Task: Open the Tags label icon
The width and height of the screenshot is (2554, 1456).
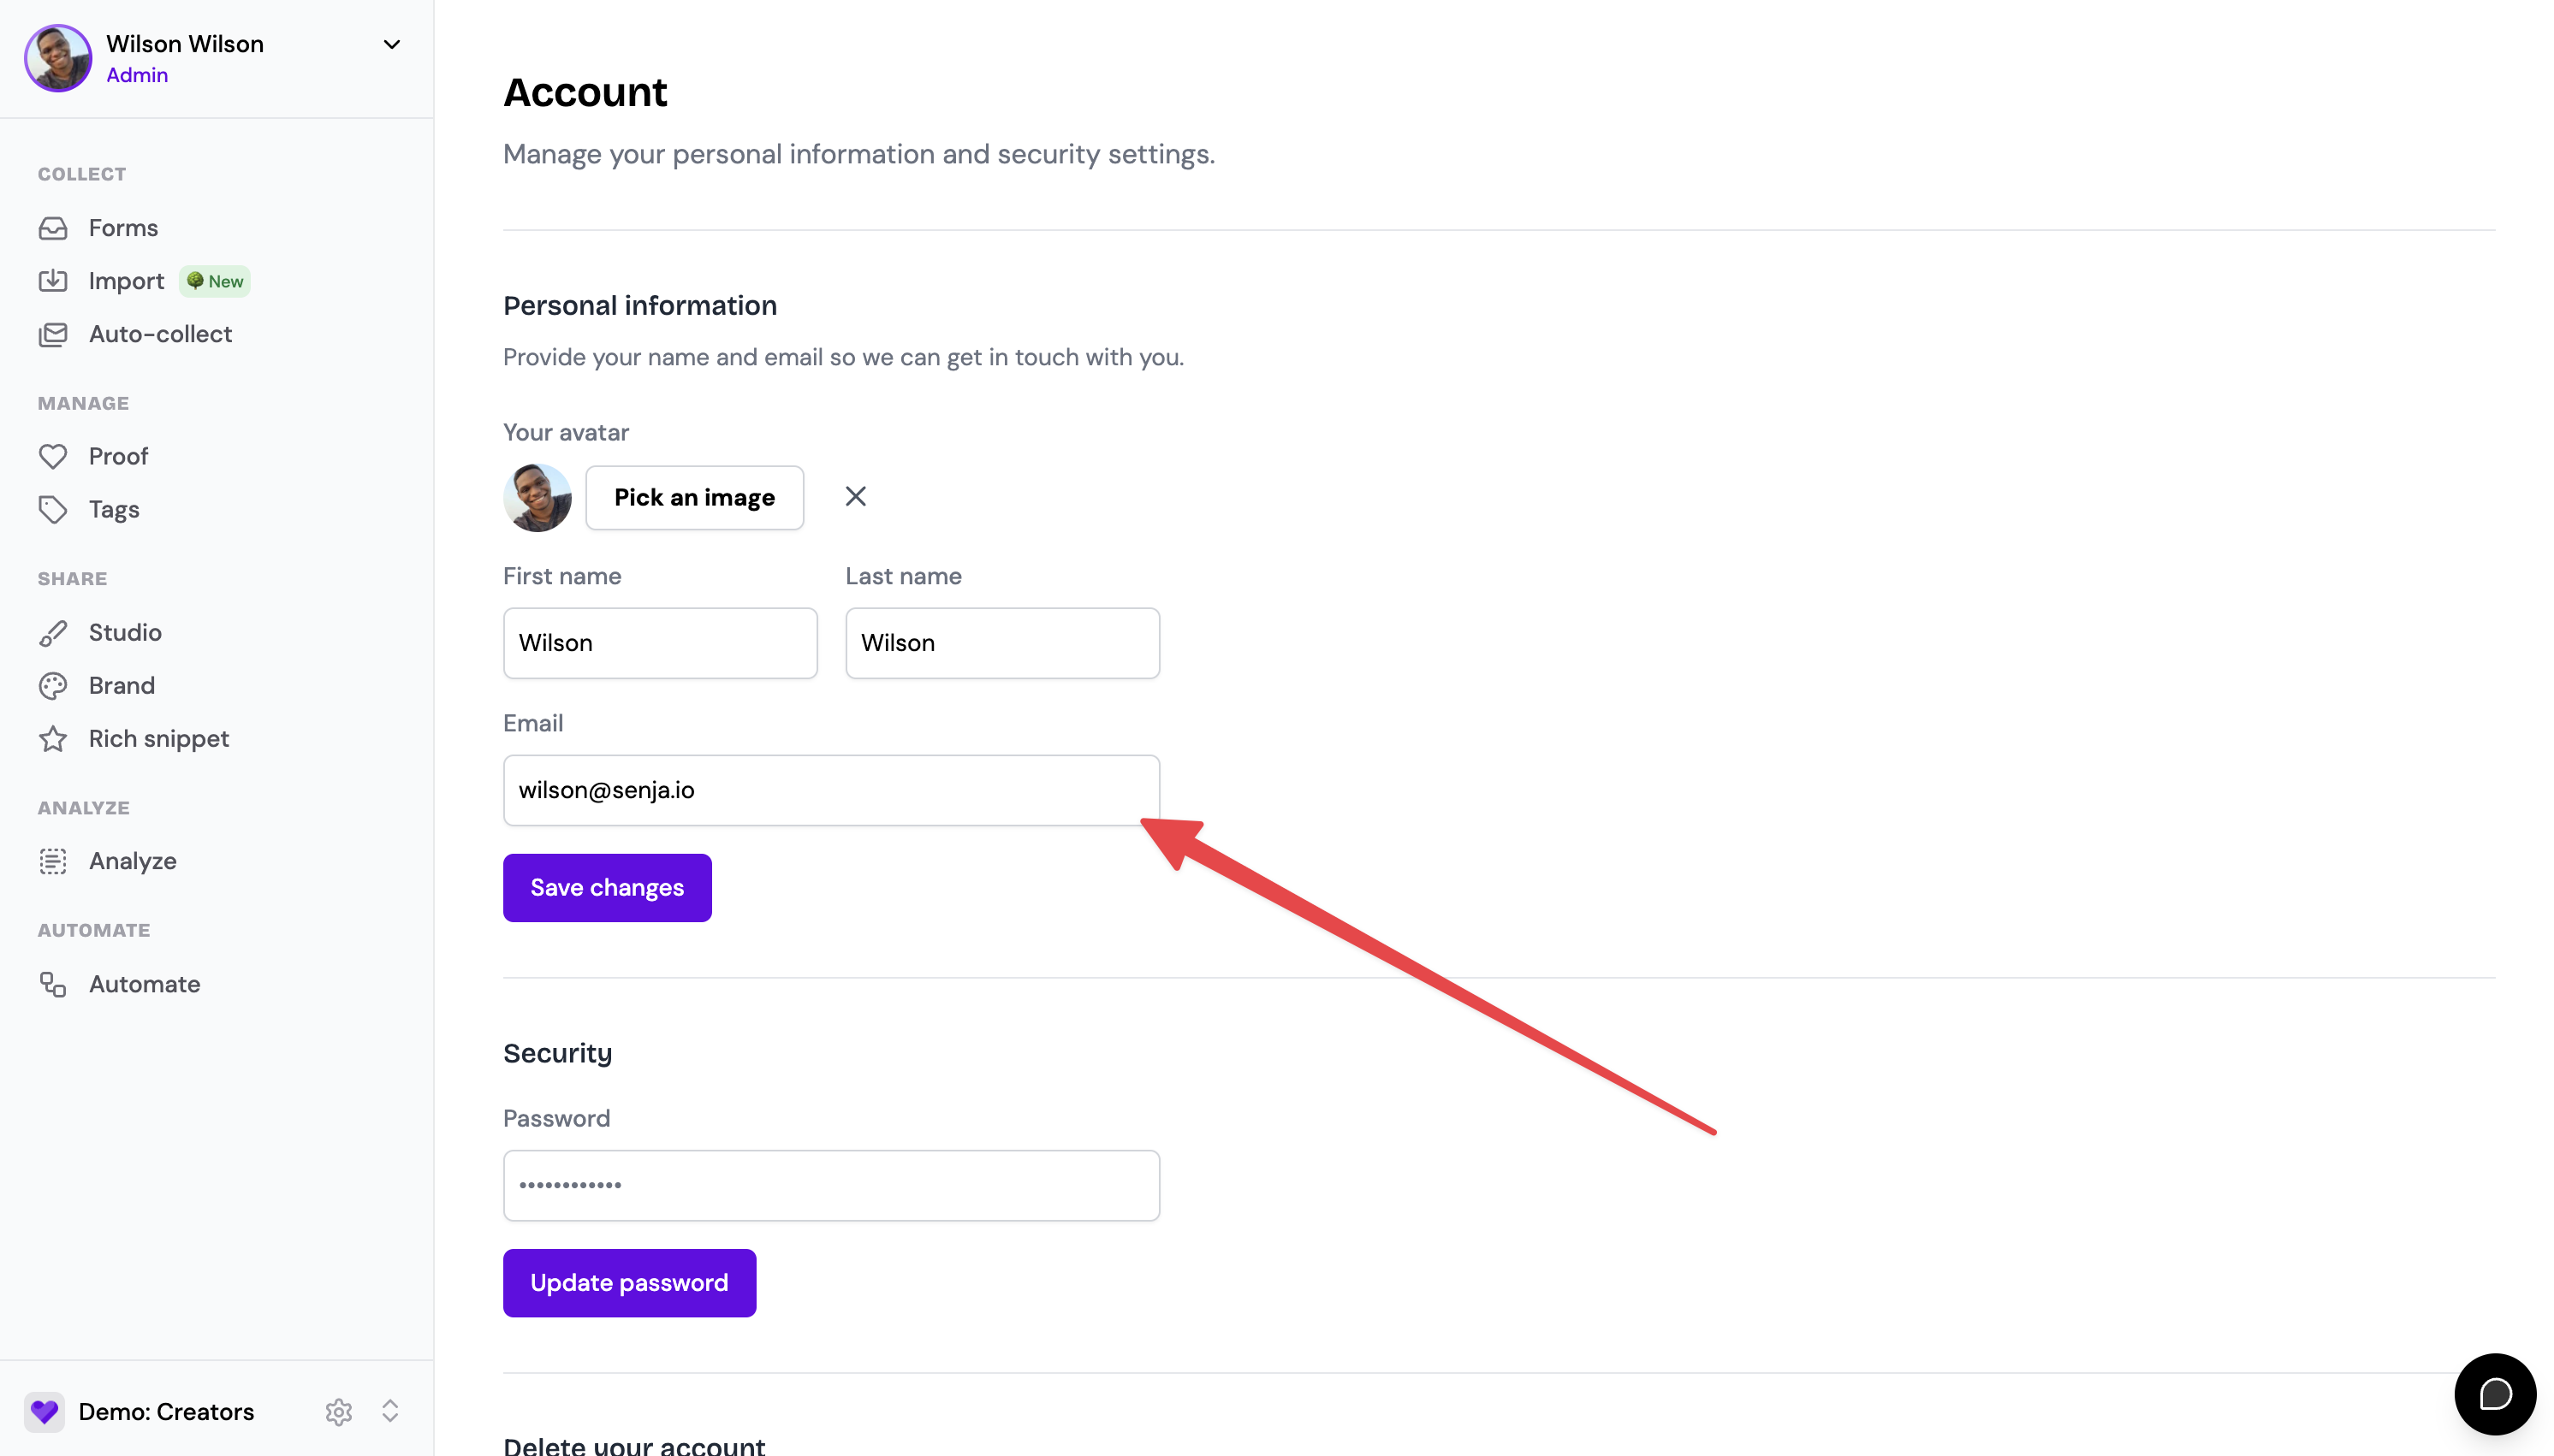Action: pyautogui.click(x=53, y=510)
